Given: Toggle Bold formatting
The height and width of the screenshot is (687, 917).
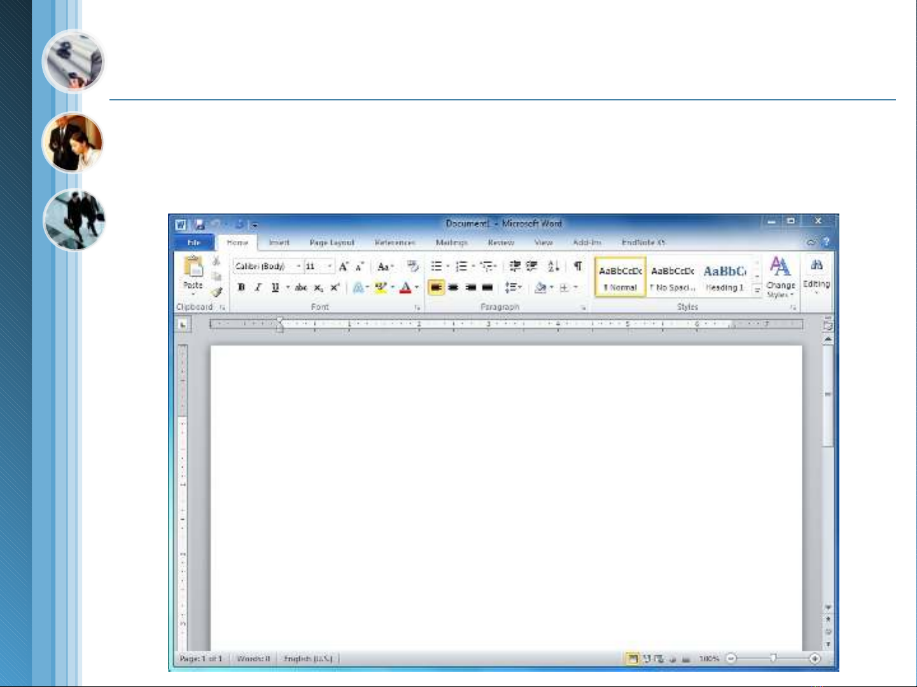Looking at the screenshot, I should 241,287.
